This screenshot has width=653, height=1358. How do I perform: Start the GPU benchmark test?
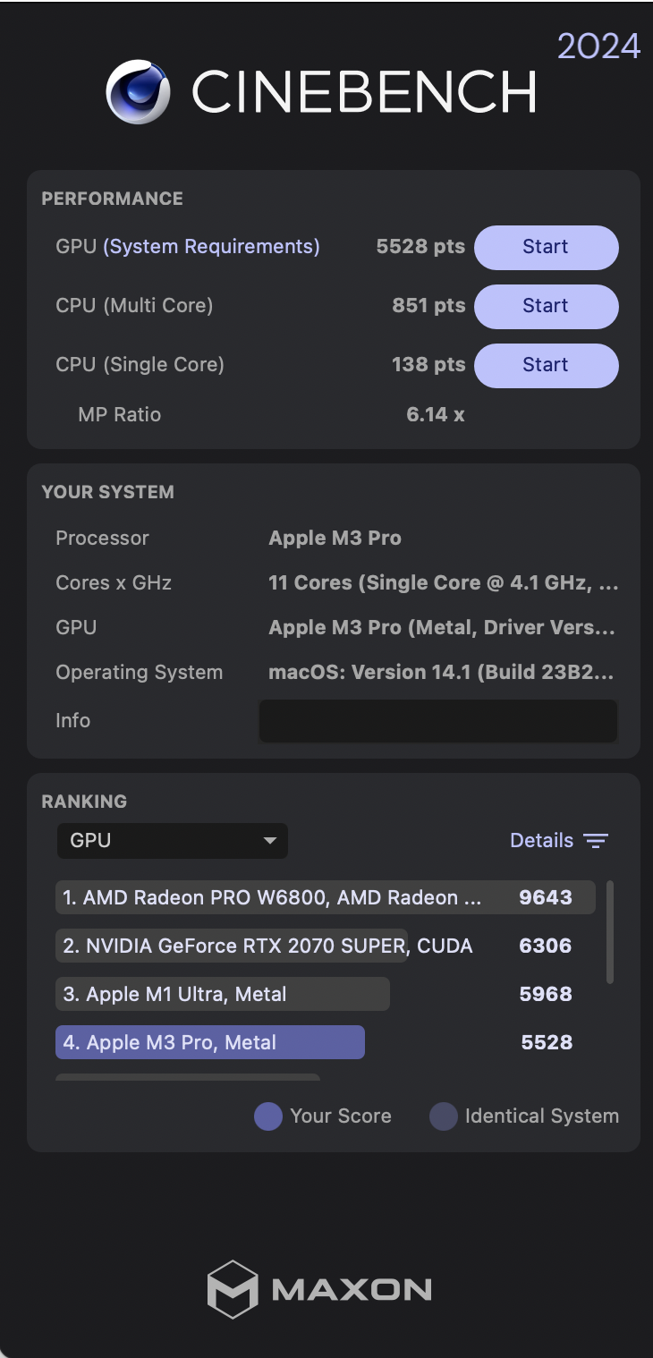click(546, 247)
